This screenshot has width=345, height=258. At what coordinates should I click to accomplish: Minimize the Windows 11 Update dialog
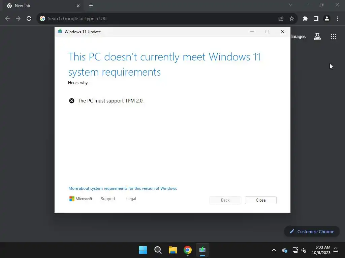[x=252, y=32]
